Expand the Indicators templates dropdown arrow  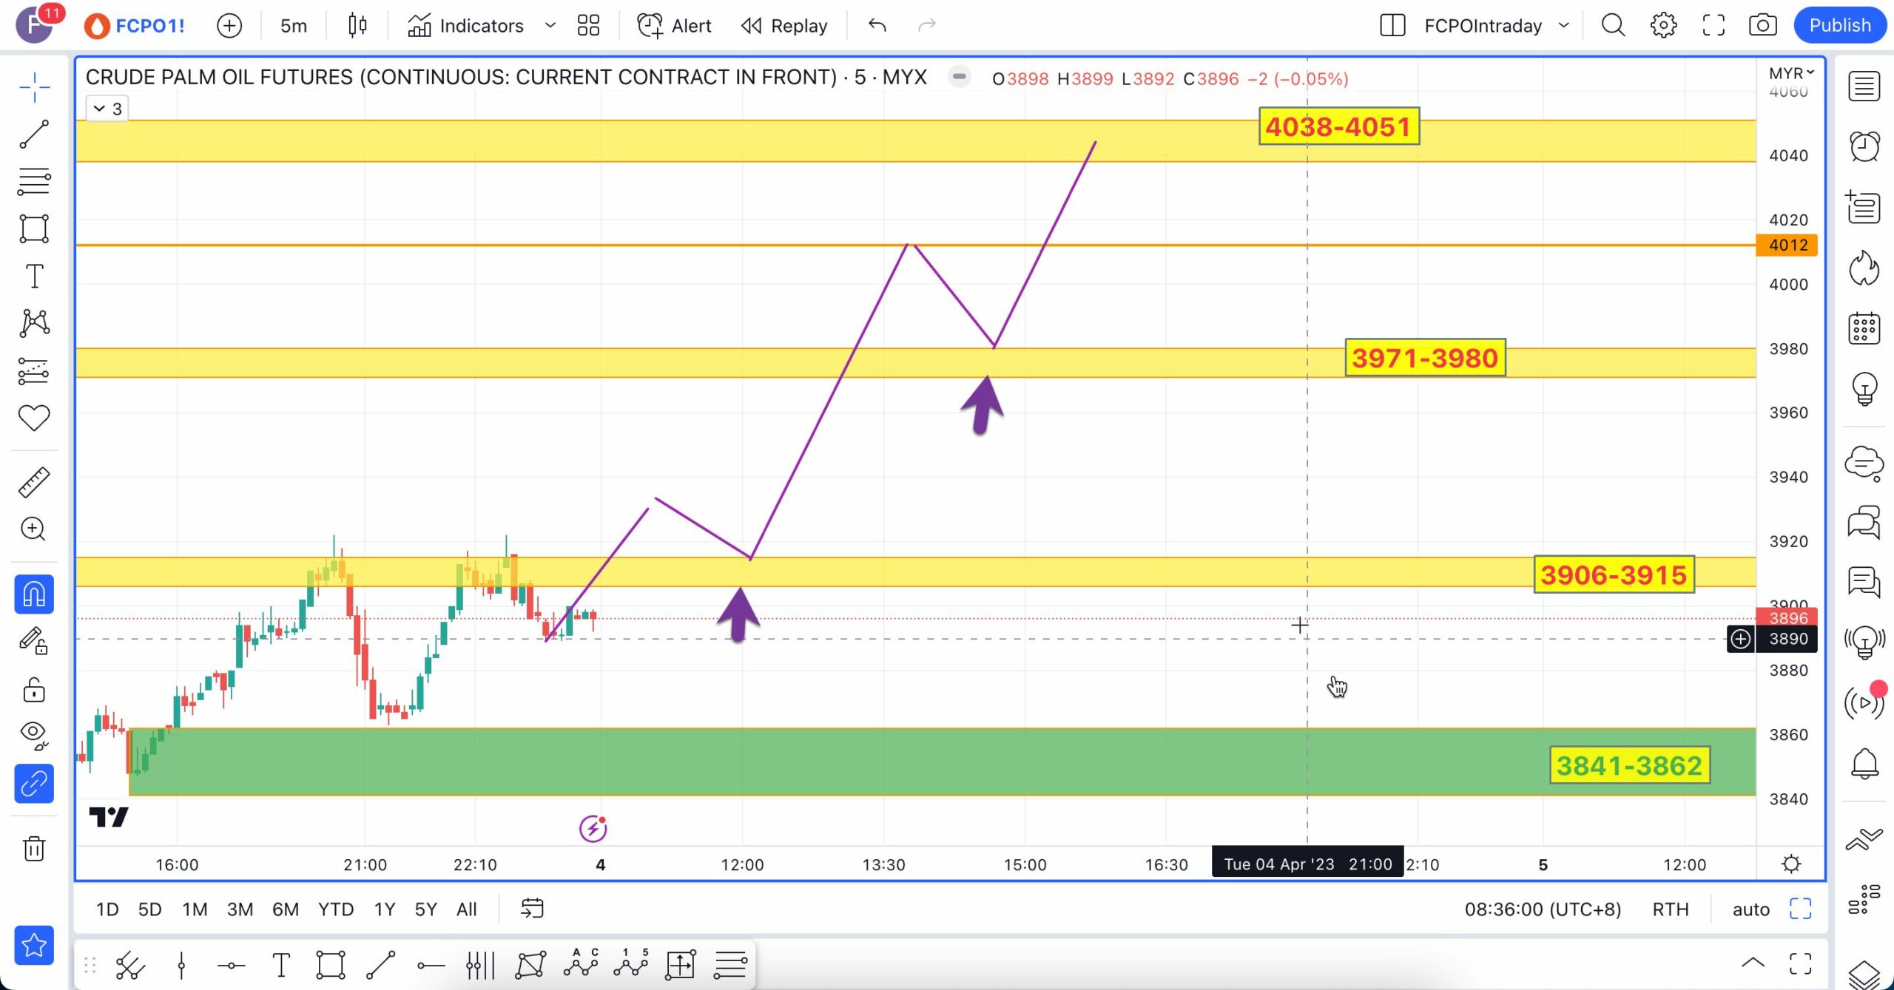click(550, 25)
